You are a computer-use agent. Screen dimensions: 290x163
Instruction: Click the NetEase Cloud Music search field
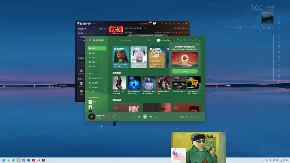point(131,40)
